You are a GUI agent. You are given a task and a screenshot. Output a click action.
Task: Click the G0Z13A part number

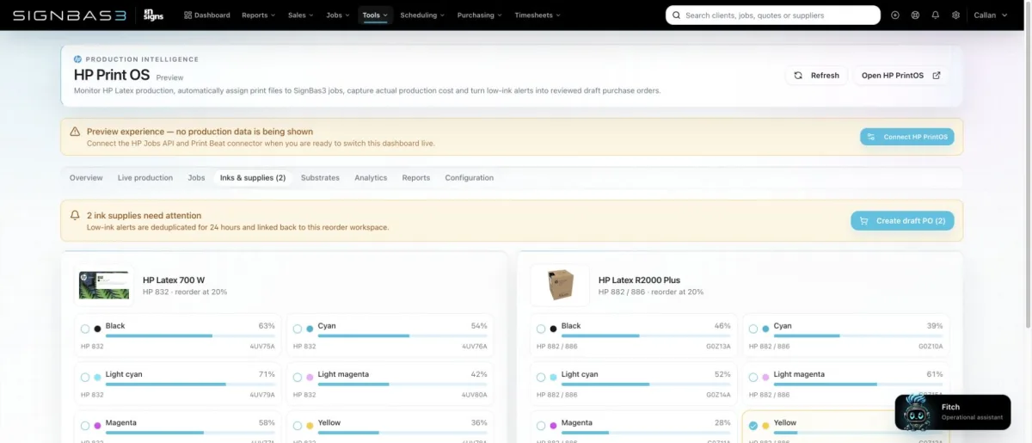tap(718, 346)
